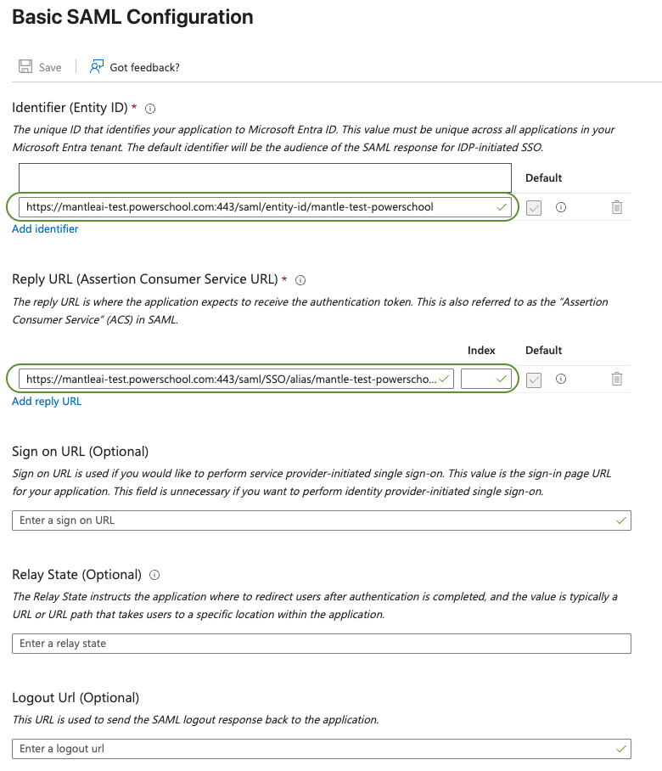Click info icon beside identifier Default checkbox

coord(561,207)
